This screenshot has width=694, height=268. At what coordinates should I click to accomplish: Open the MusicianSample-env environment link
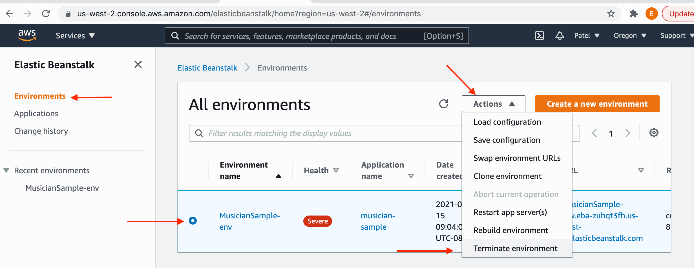[x=249, y=221]
